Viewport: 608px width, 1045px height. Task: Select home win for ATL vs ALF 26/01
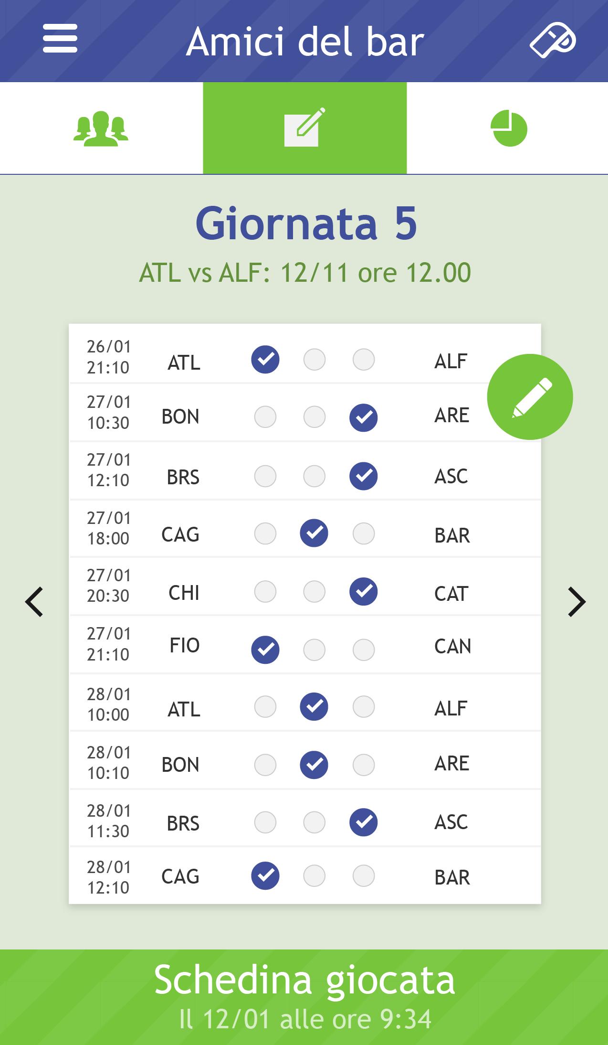(265, 360)
